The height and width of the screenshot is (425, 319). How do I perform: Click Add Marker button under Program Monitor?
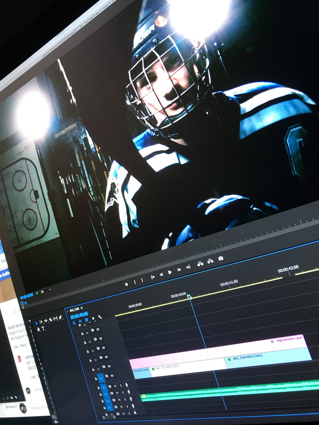[x=127, y=284]
